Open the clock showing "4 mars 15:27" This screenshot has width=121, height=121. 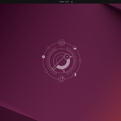64,2
